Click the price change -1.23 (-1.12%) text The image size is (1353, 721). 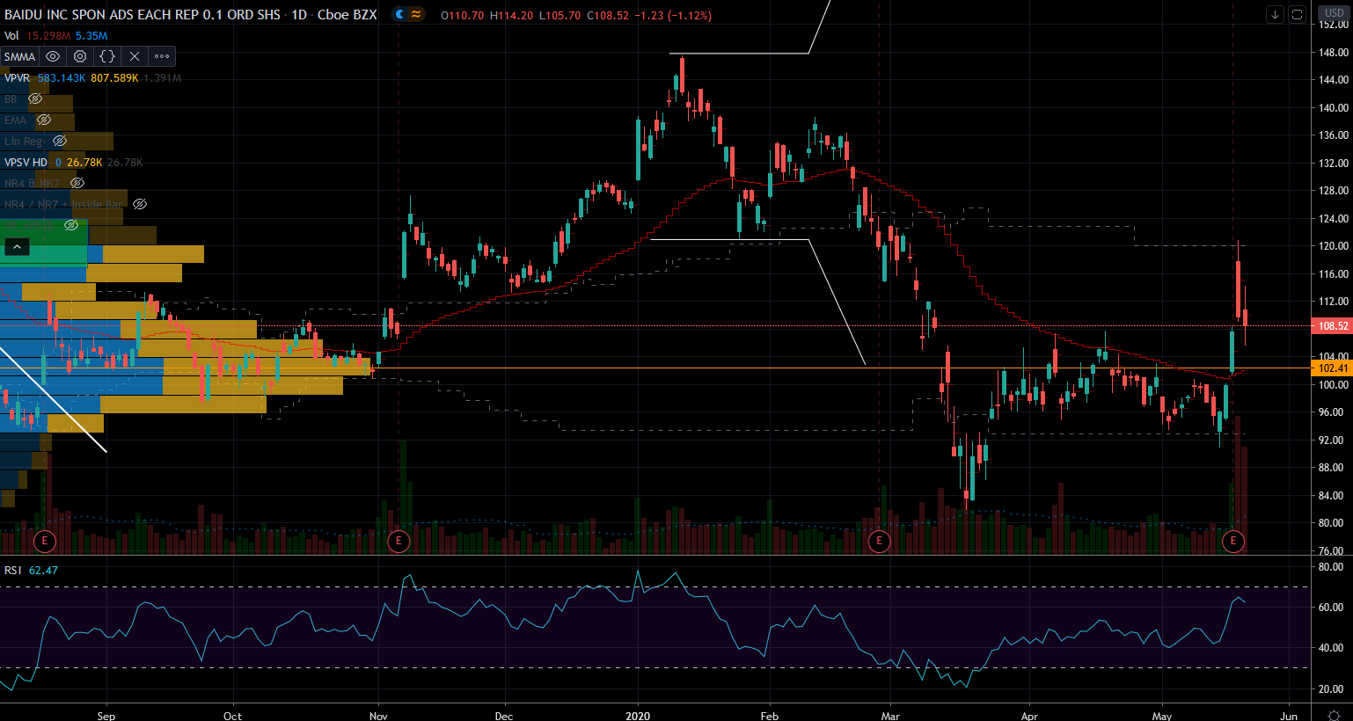tap(673, 15)
